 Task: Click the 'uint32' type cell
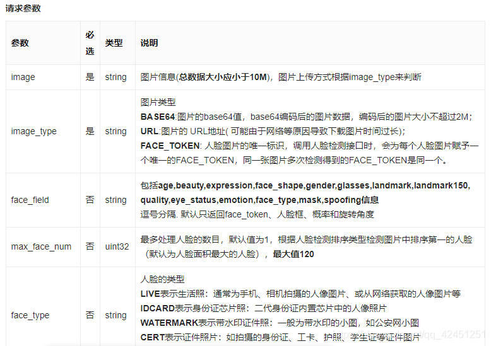pos(117,246)
